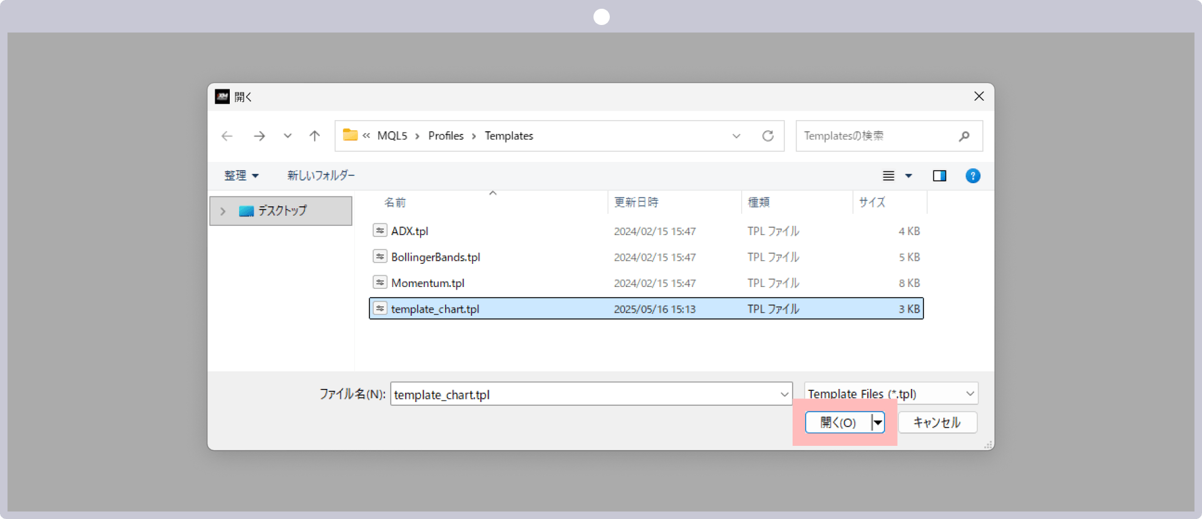Click the ファイル名 input field
This screenshot has width=1202, height=519.
[x=591, y=394]
